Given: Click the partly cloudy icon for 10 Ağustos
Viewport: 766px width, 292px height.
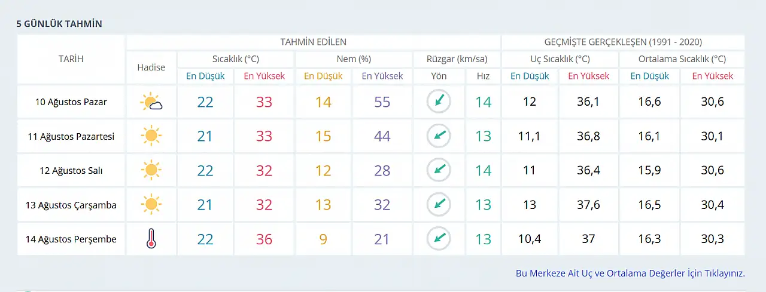Looking at the screenshot, I should pos(151,102).
